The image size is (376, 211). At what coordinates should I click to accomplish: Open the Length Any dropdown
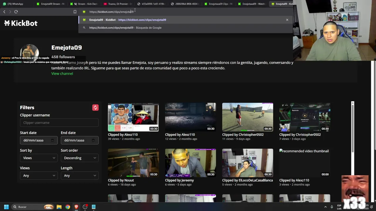[x=80, y=176]
